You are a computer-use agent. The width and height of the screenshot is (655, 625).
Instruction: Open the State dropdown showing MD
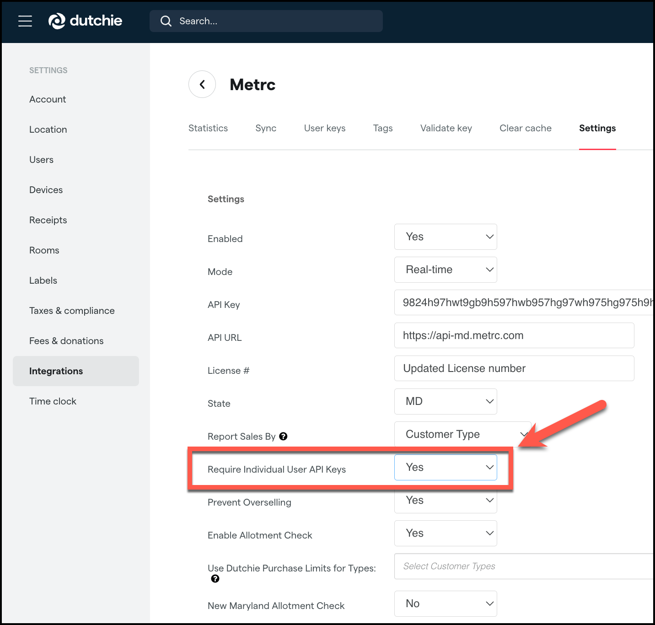[445, 401]
